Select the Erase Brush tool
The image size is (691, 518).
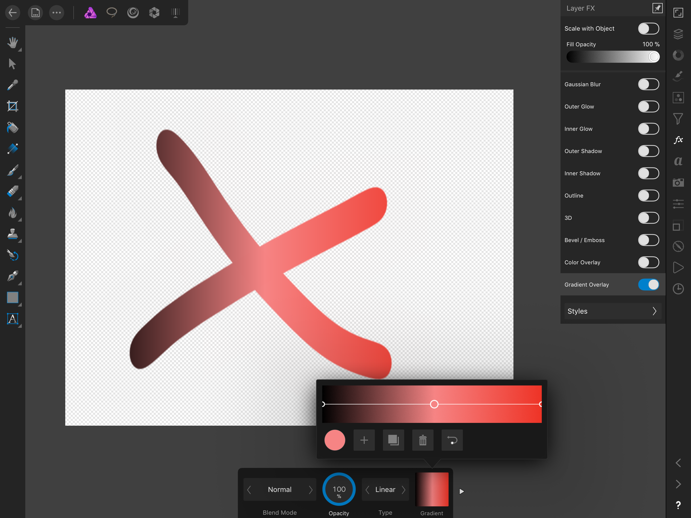(x=12, y=191)
